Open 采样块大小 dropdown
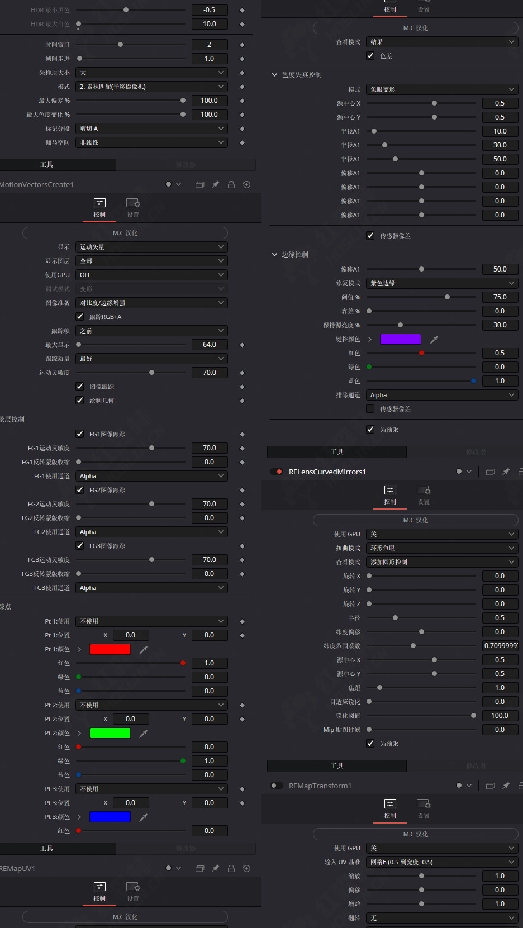 click(151, 73)
